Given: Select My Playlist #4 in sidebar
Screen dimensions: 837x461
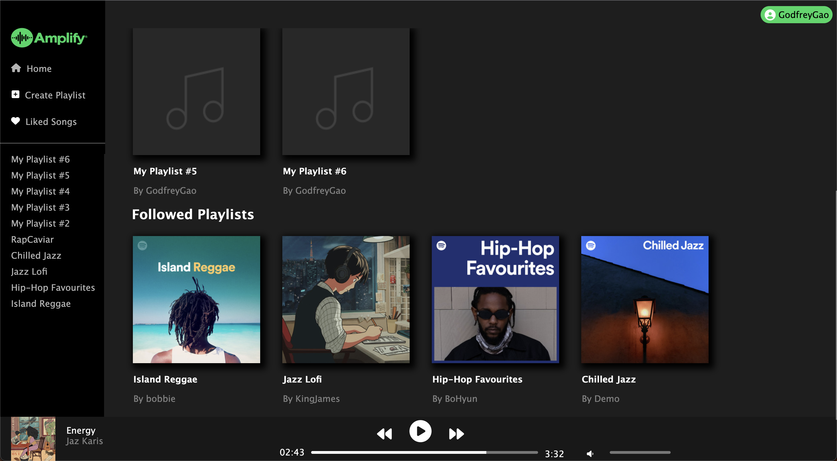Looking at the screenshot, I should (x=40, y=192).
